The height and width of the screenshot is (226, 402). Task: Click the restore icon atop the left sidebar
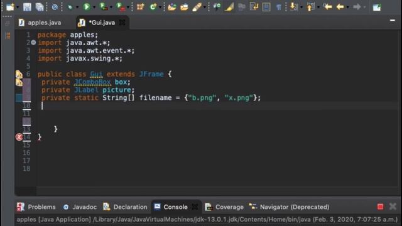pos(7,24)
